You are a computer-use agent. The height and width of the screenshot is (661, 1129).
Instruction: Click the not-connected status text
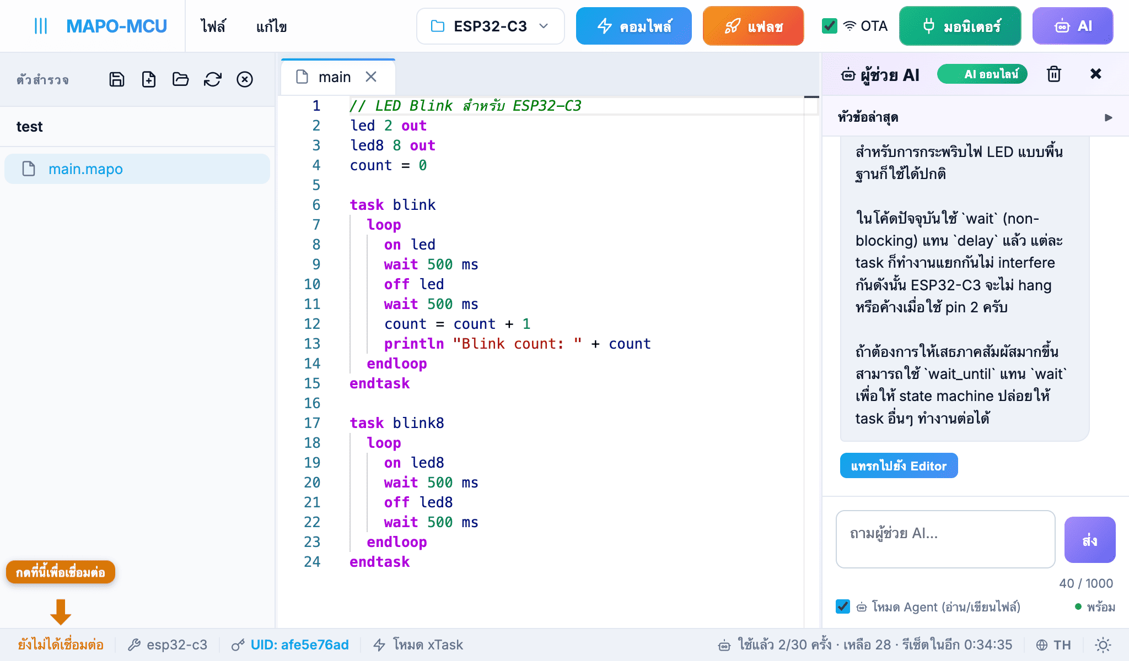coord(61,645)
